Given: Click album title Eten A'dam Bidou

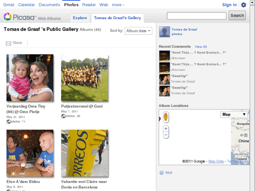Looking at the screenshot, I should (23, 182).
